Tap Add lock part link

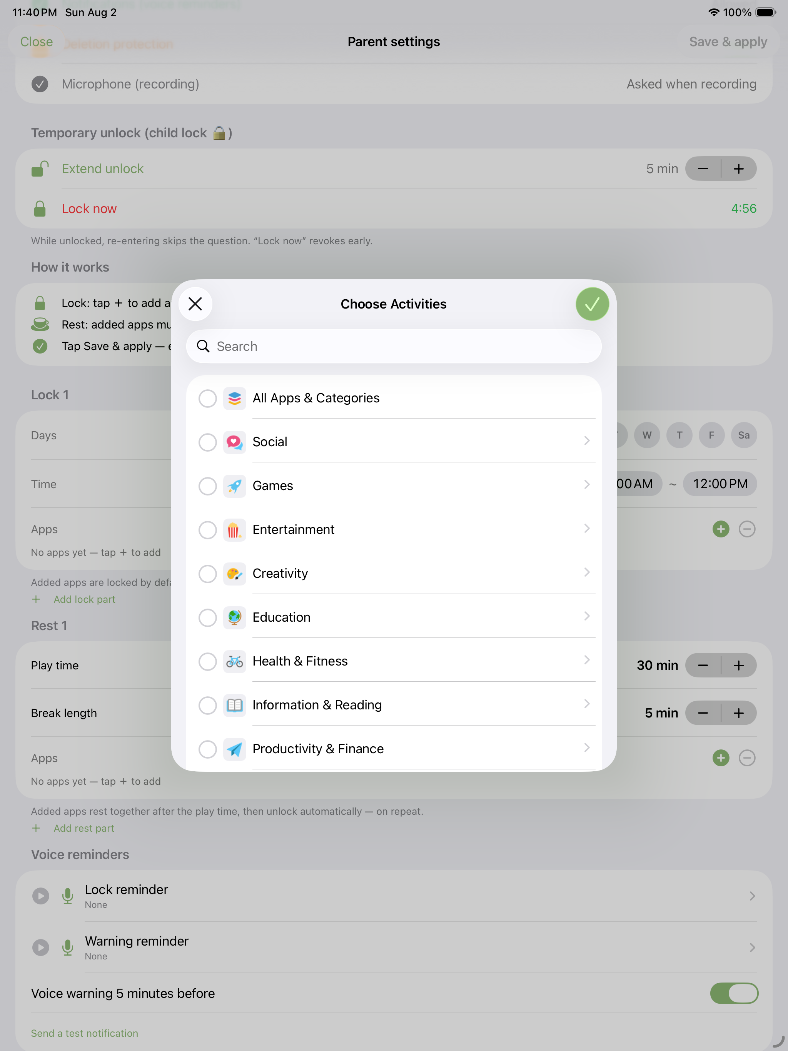point(84,600)
